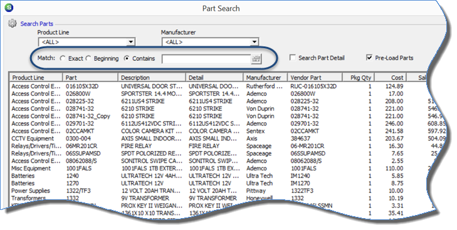
Task: Select part 026800W in the Part column
Action: [78, 94]
